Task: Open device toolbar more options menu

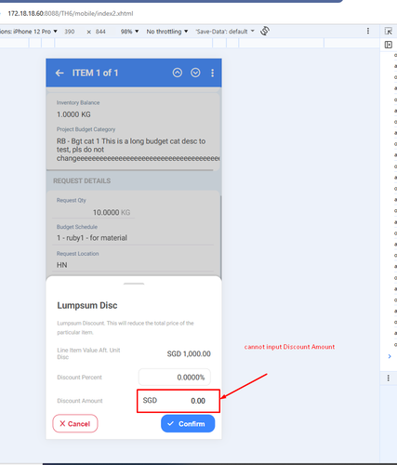Action: click(368, 31)
